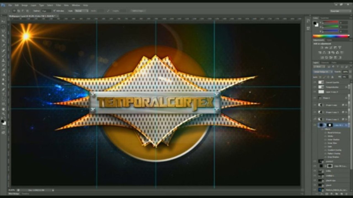The width and height of the screenshot is (353, 198).
Task: Click the Add to selection icon
Action: coord(18,11)
